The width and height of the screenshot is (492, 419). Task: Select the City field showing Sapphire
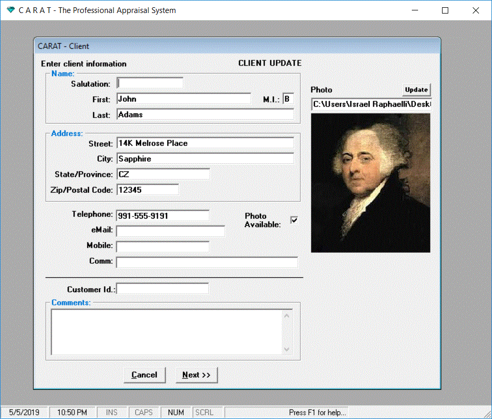[x=205, y=159]
